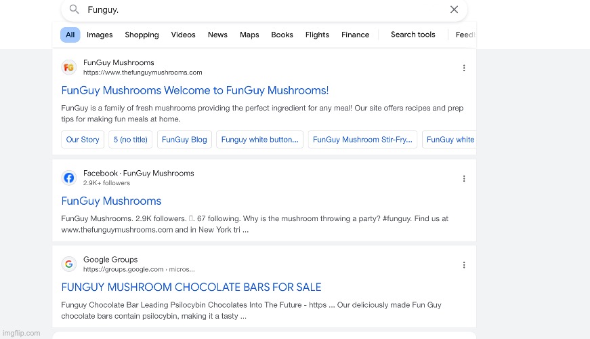Open more options for FunGuy Mushrooms result
The height and width of the screenshot is (339, 590).
pos(464,68)
